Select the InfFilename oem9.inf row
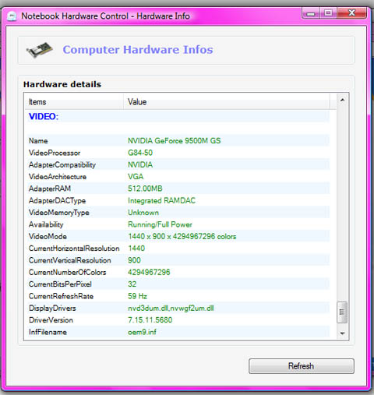The width and height of the screenshot is (374, 395). pyautogui.click(x=178, y=332)
